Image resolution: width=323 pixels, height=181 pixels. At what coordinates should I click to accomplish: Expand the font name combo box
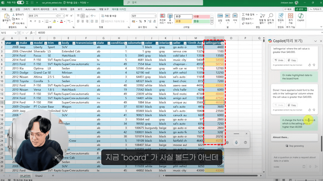coord(56,16)
